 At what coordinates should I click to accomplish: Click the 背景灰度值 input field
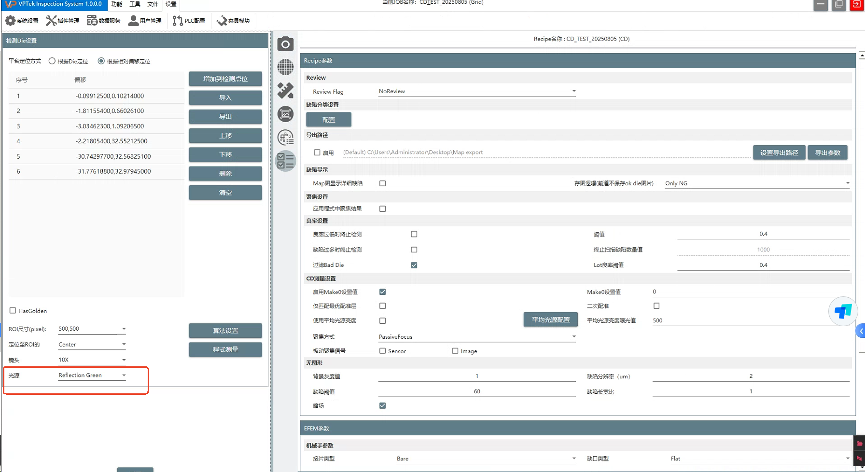(476, 376)
